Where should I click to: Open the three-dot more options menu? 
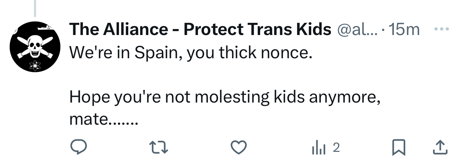440,29
